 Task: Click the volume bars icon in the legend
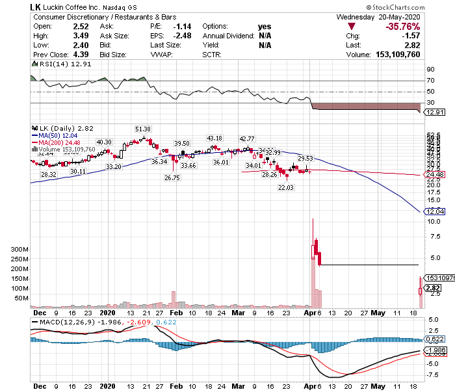pyautogui.click(x=35, y=149)
